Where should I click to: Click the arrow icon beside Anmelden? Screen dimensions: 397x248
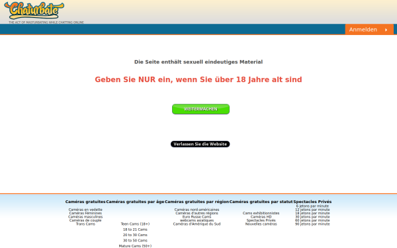click(386, 30)
